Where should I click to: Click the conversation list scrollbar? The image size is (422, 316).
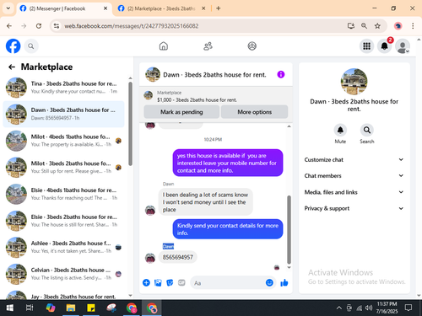pyautogui.click(x=130, y=124)
